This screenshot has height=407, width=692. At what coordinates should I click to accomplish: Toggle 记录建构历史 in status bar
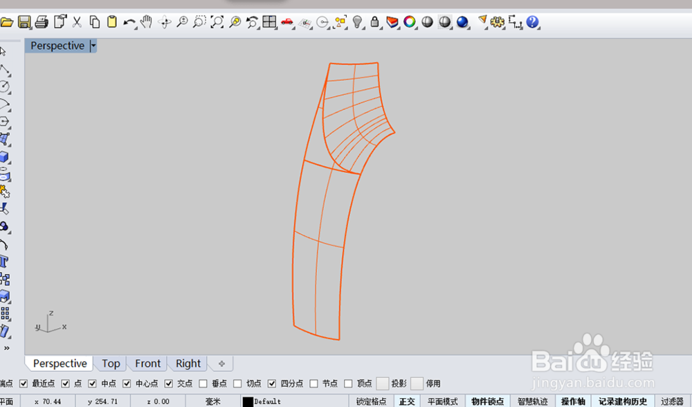click(x=623, y=401)
